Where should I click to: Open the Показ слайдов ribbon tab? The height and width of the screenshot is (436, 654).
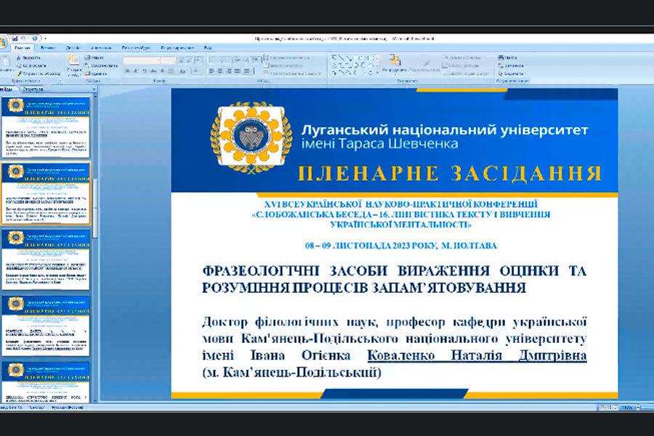click(136, 48)
